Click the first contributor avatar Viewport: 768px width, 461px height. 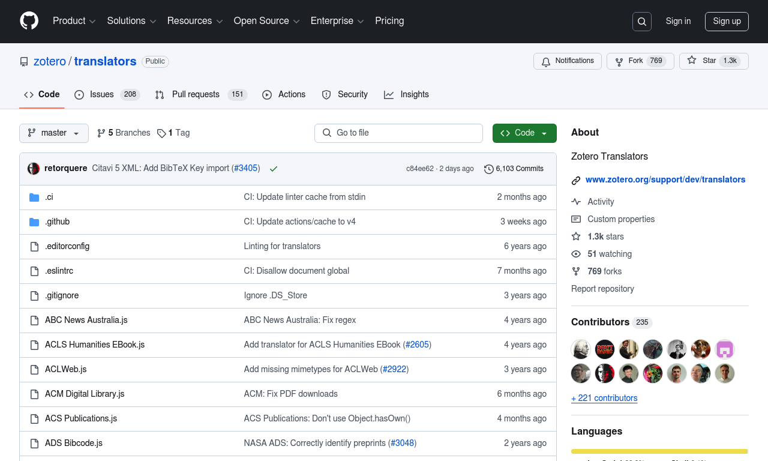pos(581,349)
